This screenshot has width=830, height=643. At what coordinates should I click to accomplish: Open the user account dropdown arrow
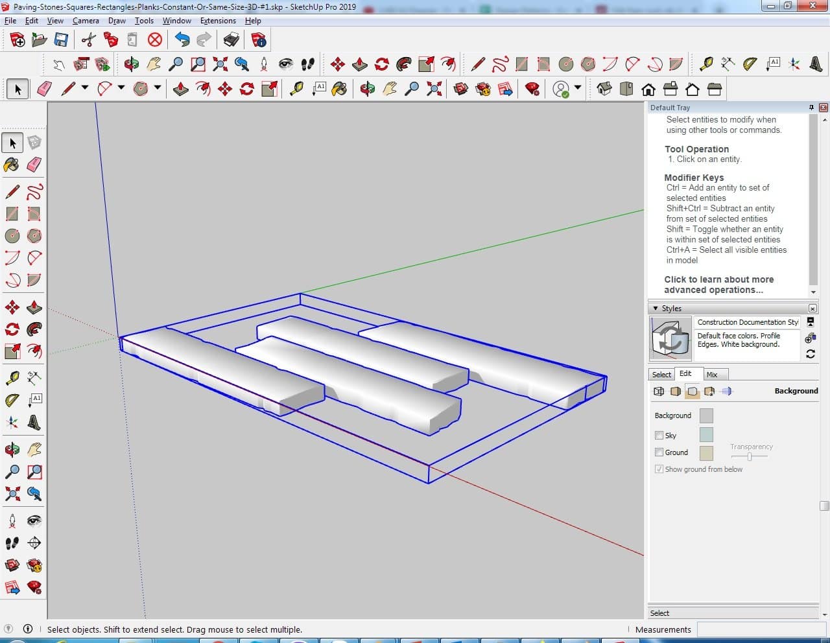point(577,88)
